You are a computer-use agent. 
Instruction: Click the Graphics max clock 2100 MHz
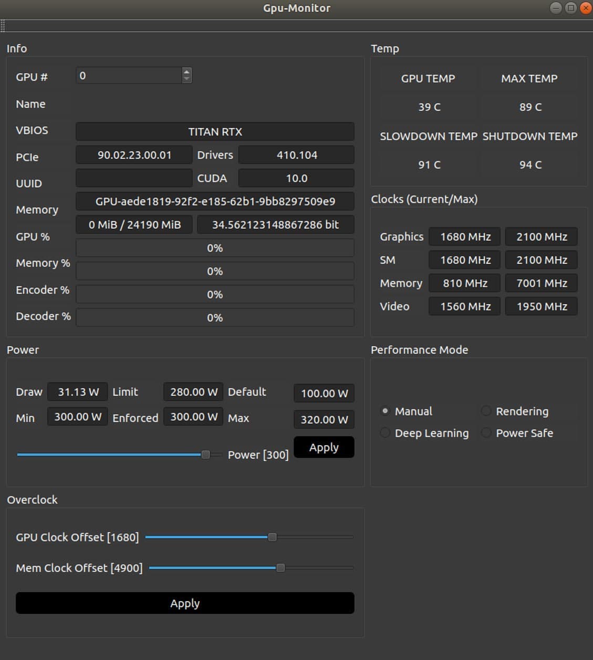click(x=542, y=236)
